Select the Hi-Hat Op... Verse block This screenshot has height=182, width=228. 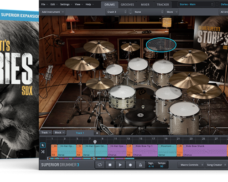point(67,151)
